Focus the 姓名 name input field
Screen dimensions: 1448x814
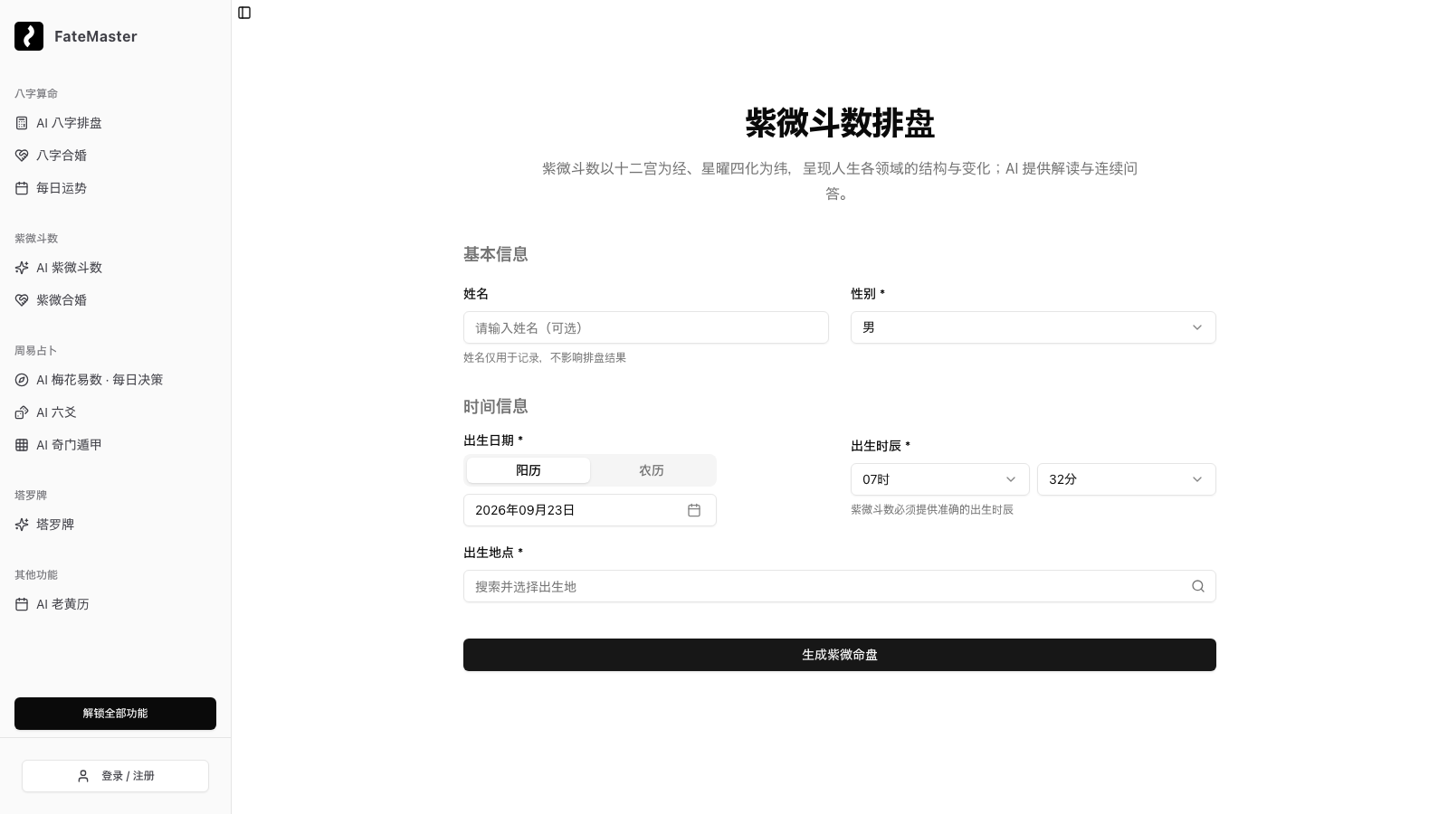click(x=646, y=327)
